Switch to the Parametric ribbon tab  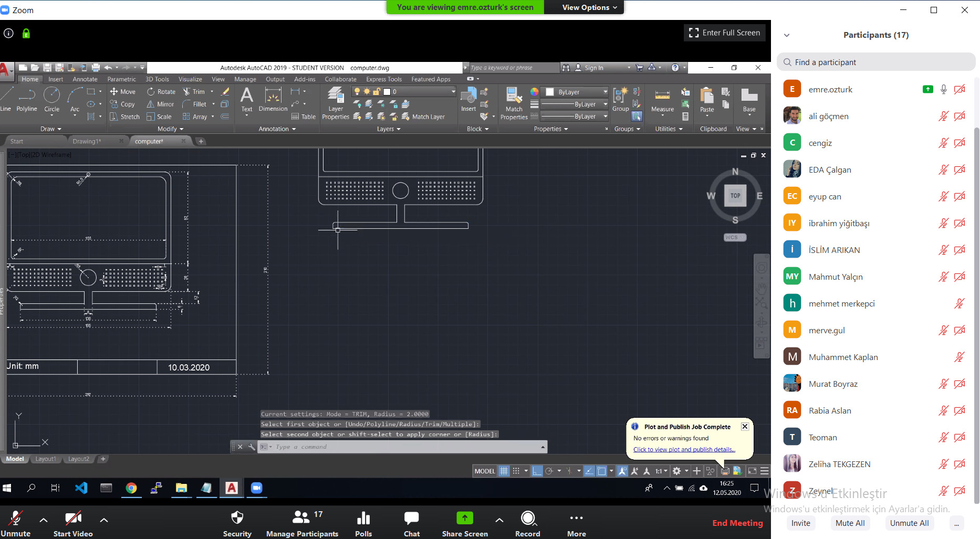point(121,79)
